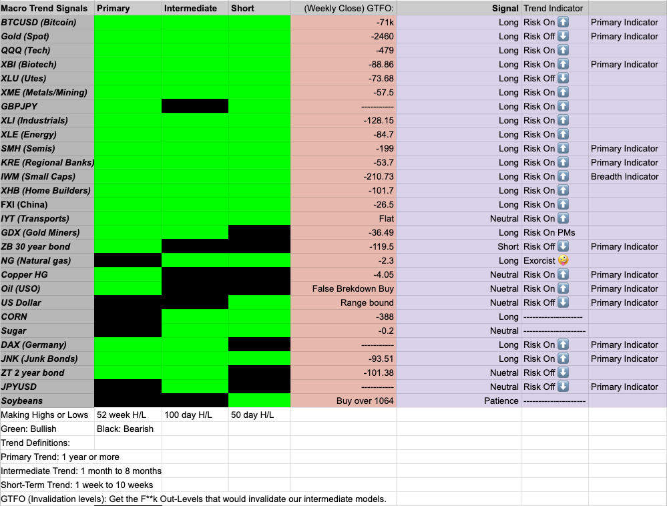
Task: Click the '(Weekly Close) GTFO:' header cell
Action: [344, 8]
